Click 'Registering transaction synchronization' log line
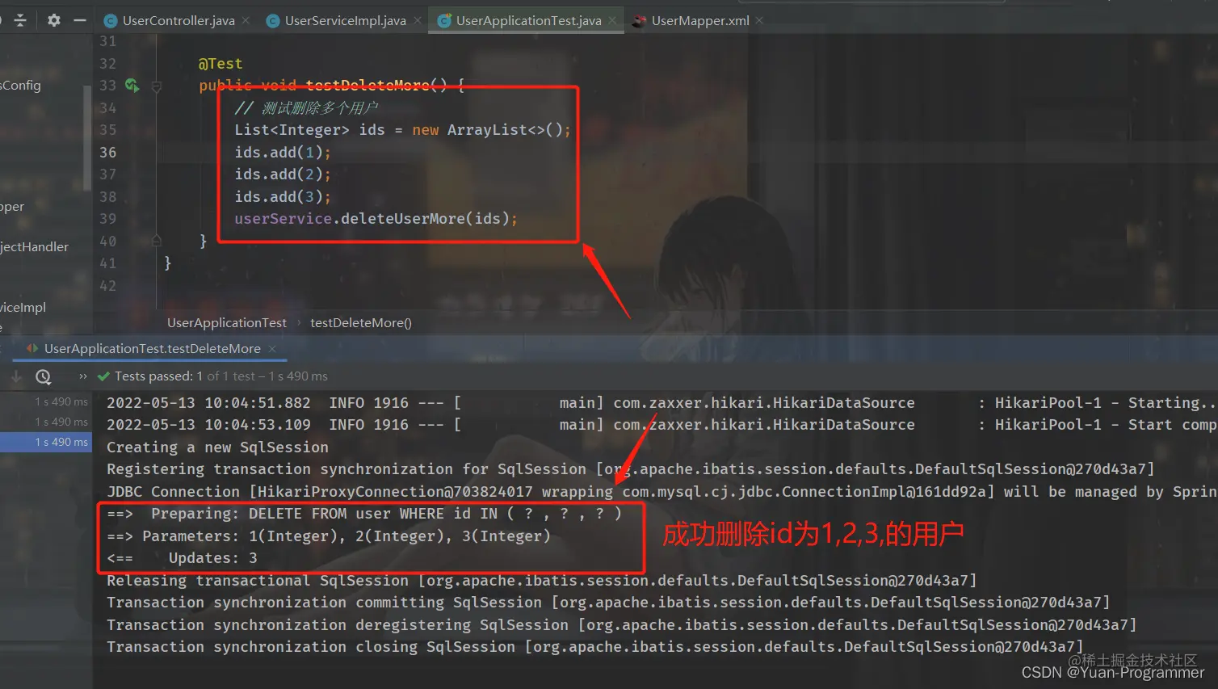1218x689 pixels. coord(631,469)
